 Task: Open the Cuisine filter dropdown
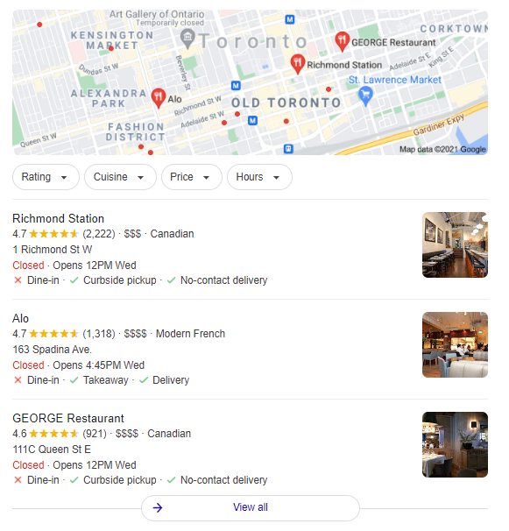click(120, 177)
